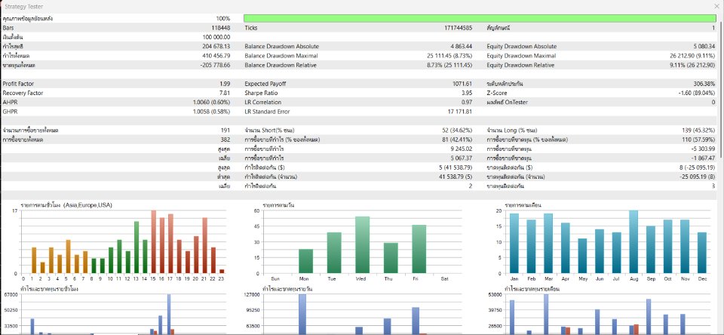Select the Sharpe ratio value "3.95"
724x335 pixels.
[467, 93]
